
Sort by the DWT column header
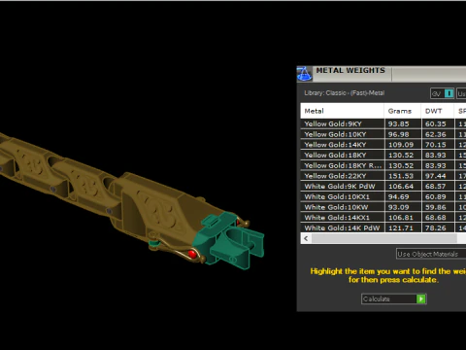437,111
